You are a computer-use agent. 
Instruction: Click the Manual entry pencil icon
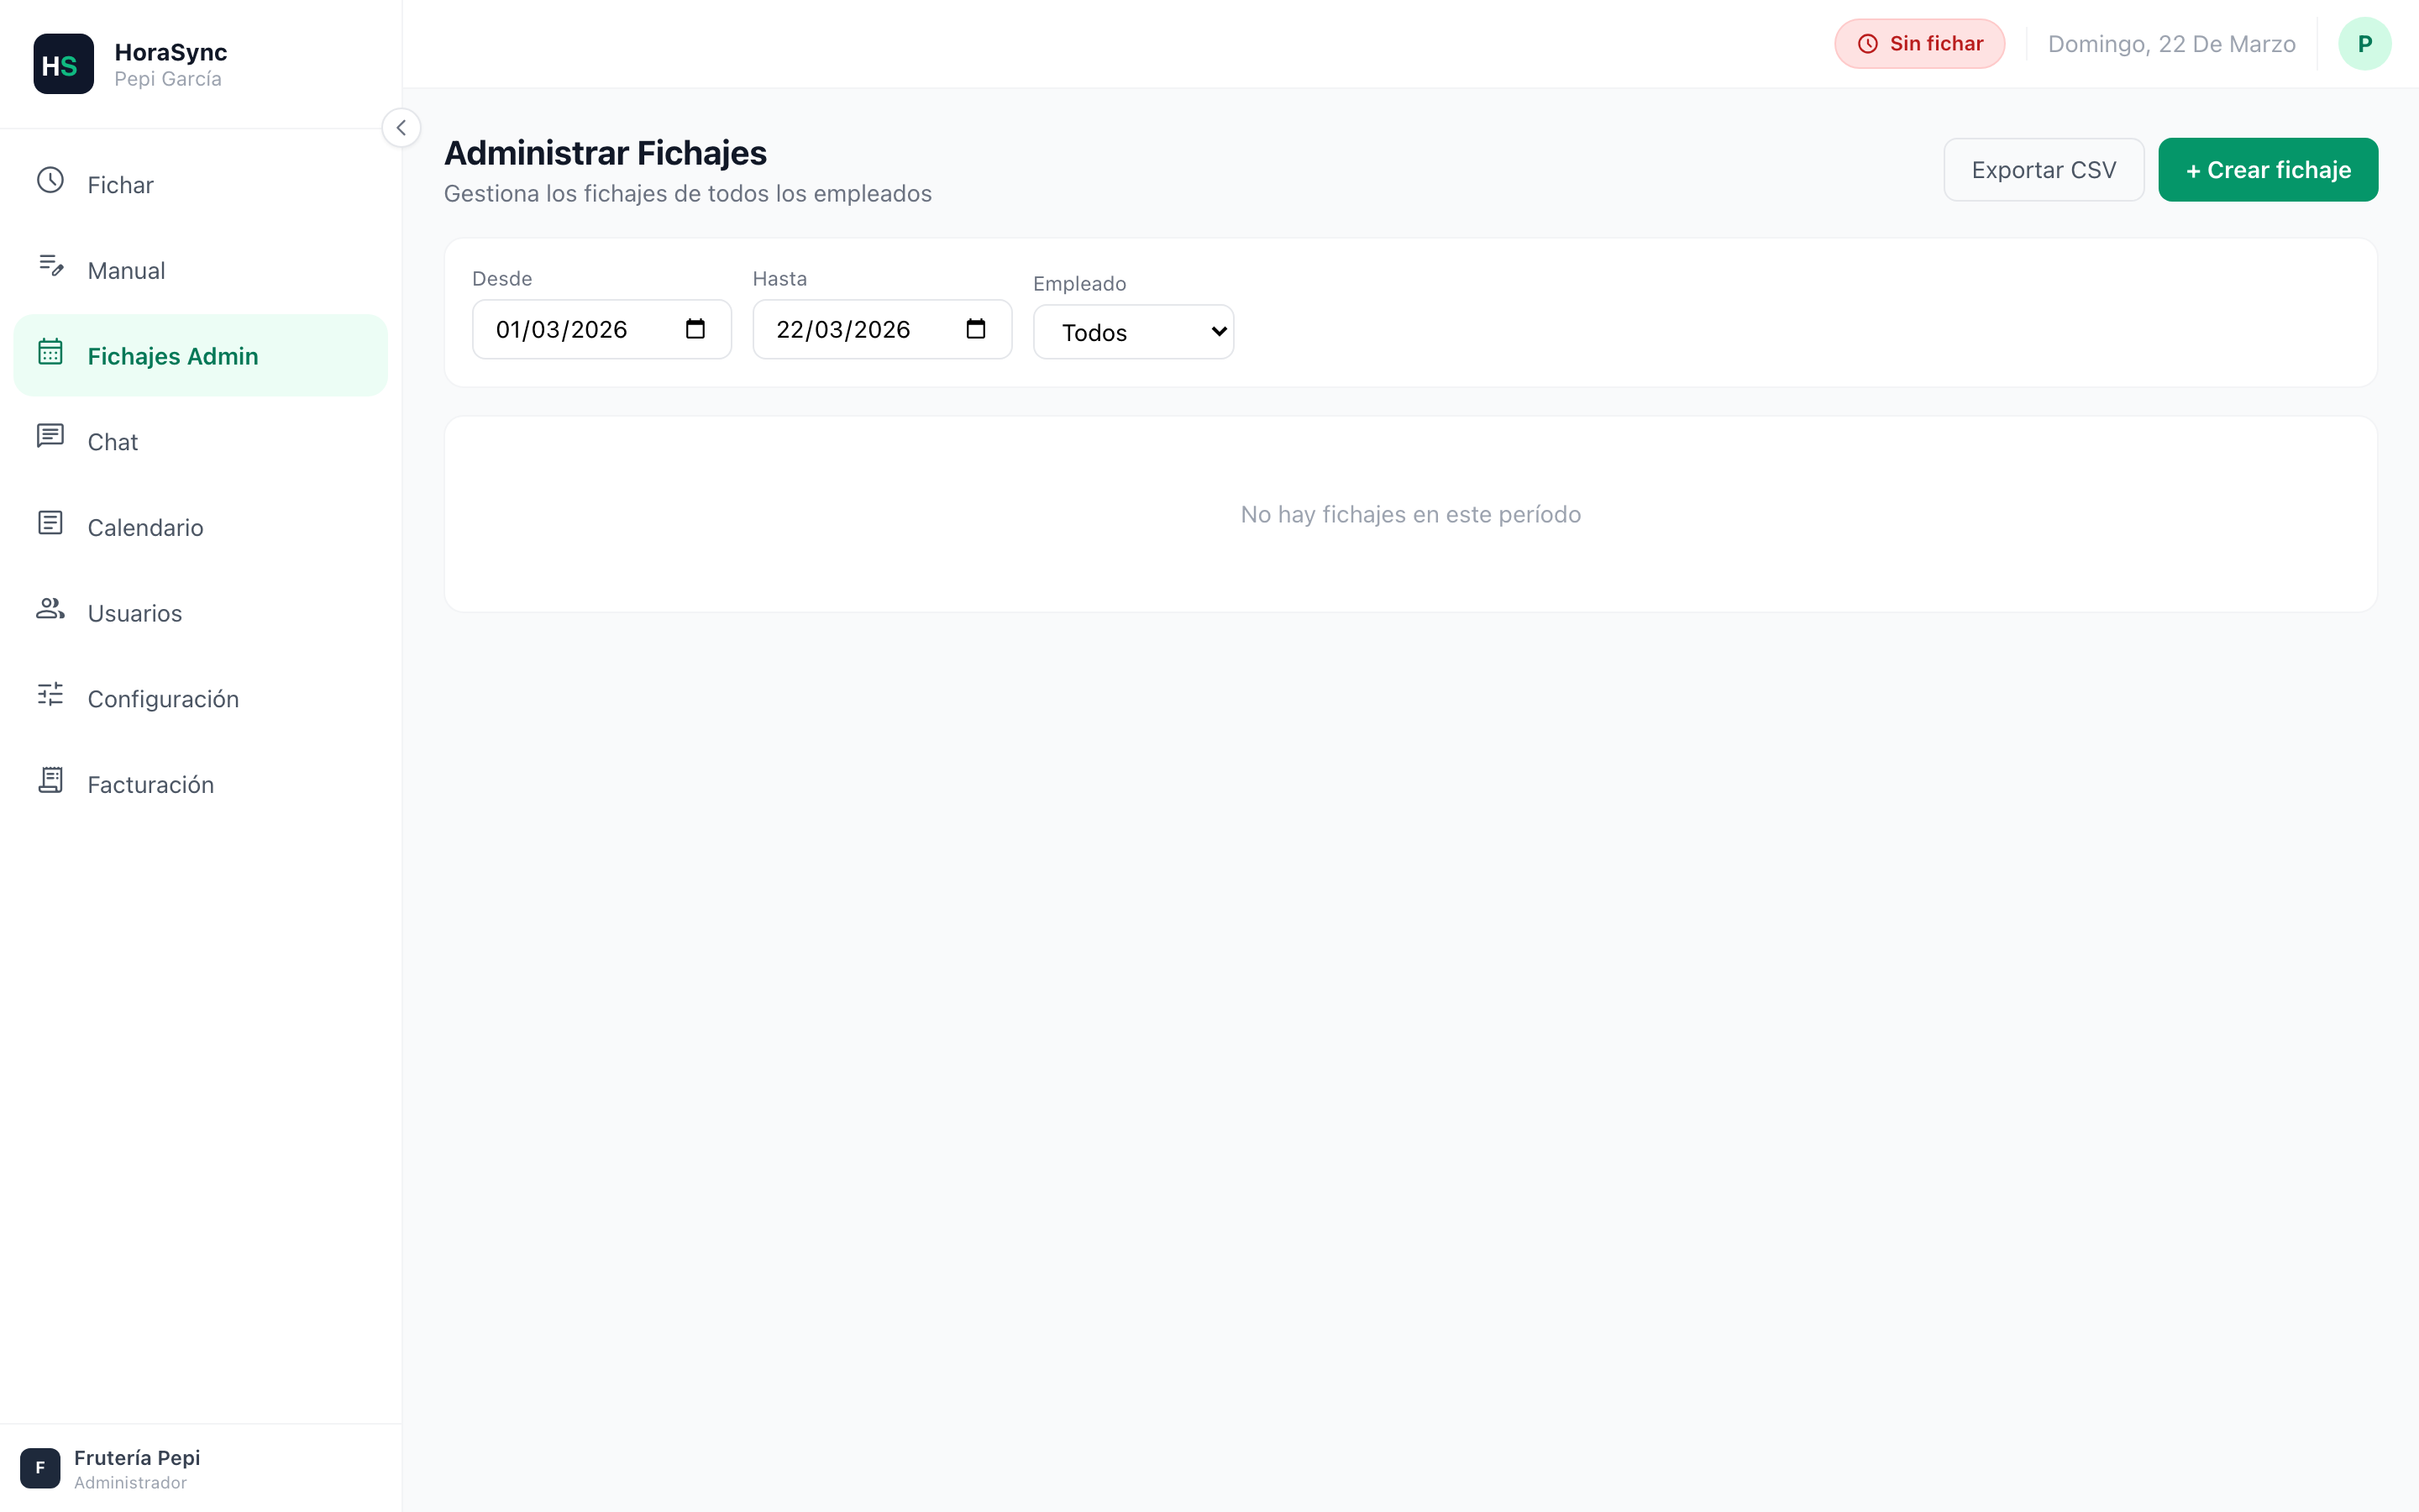[50, 266]
